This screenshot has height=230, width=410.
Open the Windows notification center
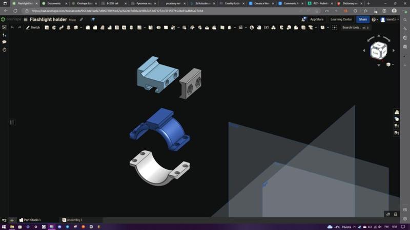click(403, 227)
